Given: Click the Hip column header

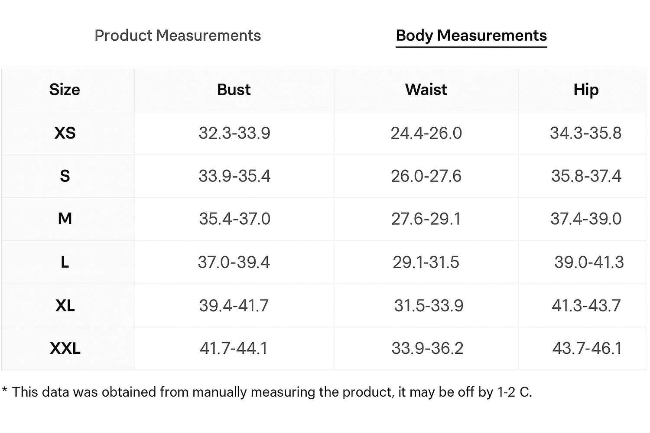Looking at the screenshot, I should tap(586, 90).
